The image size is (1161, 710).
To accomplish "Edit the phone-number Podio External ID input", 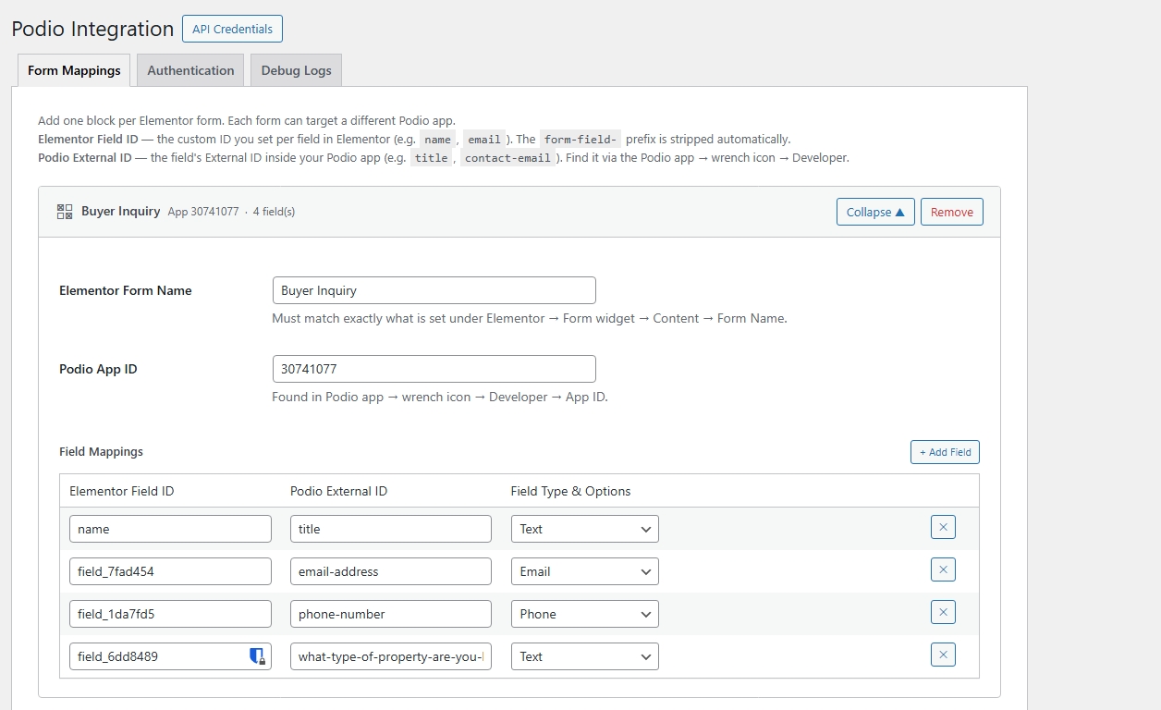I will tap(391, 614).
